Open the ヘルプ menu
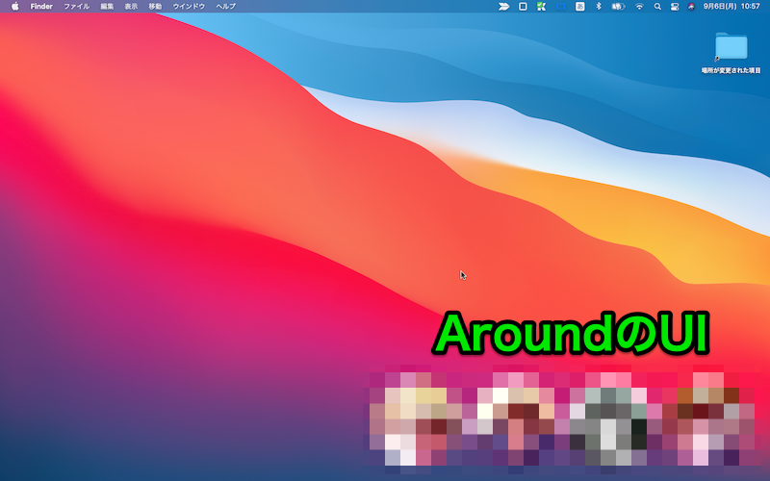 coord(226,7)
